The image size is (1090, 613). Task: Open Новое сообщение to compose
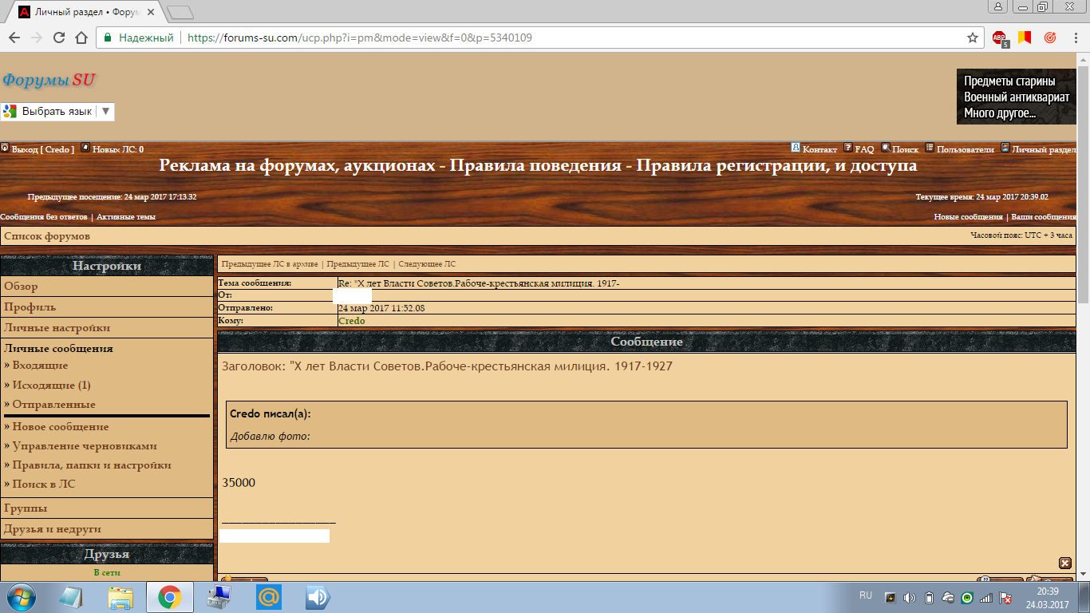pos(61,427)
